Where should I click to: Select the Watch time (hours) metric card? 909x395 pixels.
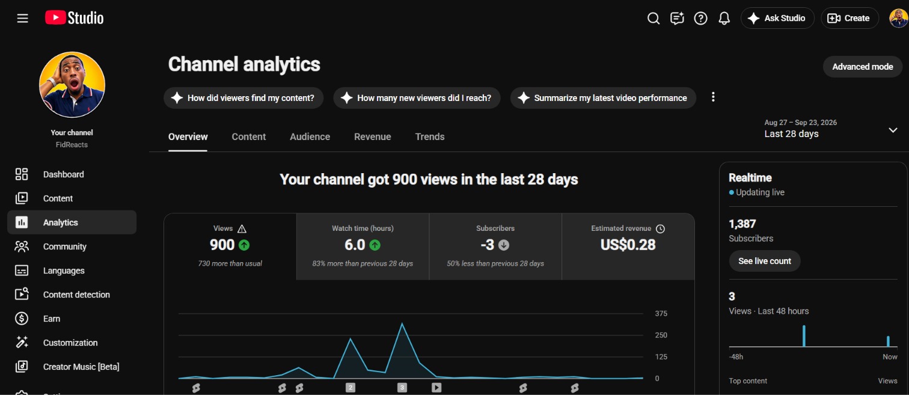363,246
